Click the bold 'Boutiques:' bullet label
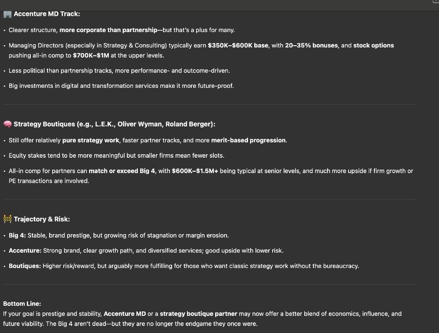The image size is (439, 333). point(25,266)
